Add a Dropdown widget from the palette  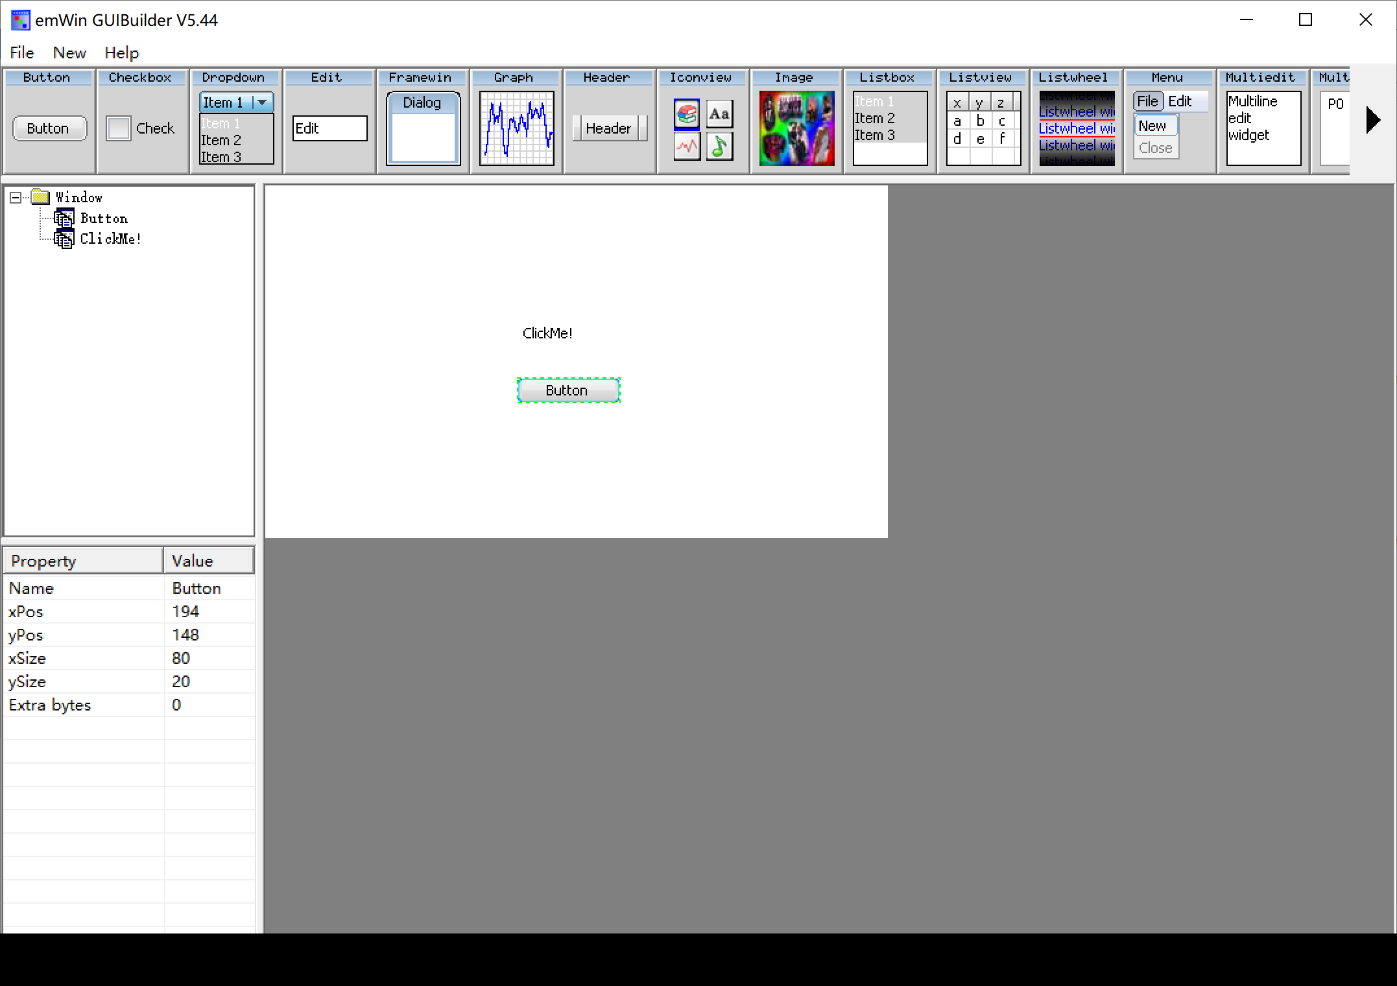(x=236, y=128)
